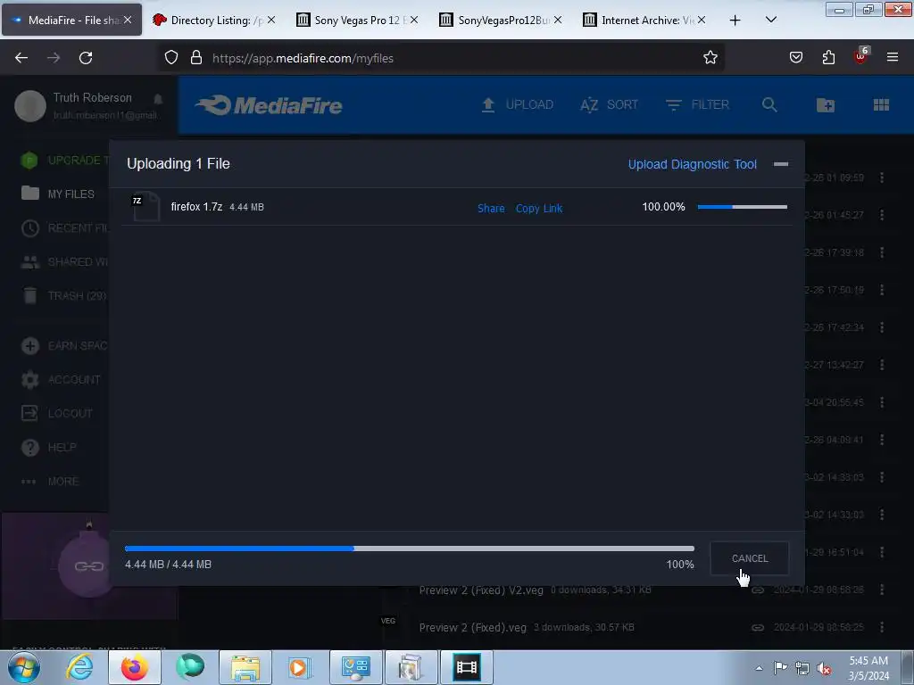Click the uBlock Origin extension icon
The height and width of the screenshot is (685, 914).
(x=861, y=56)
